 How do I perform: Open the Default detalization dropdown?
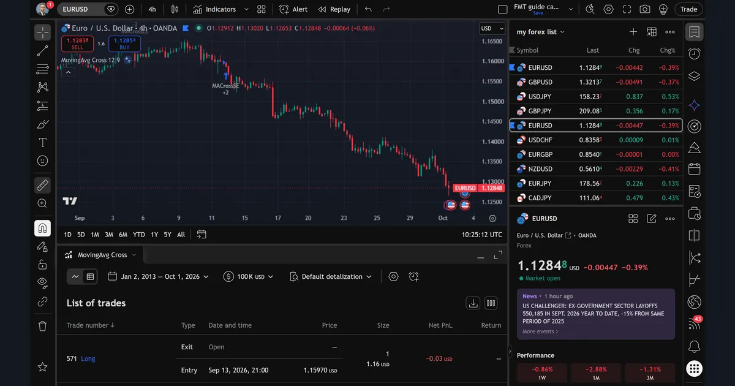point(331,276)
